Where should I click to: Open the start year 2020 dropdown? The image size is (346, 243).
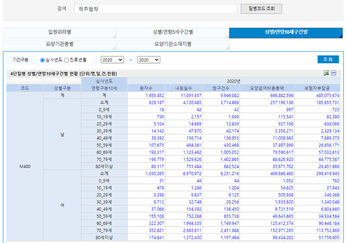coord(112,60)
